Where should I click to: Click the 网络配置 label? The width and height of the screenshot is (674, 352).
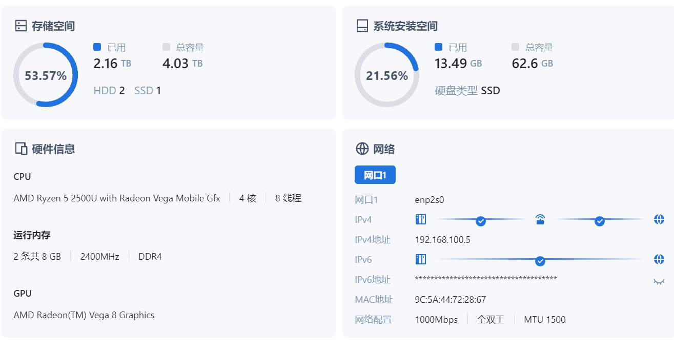[x=373, y=320]
